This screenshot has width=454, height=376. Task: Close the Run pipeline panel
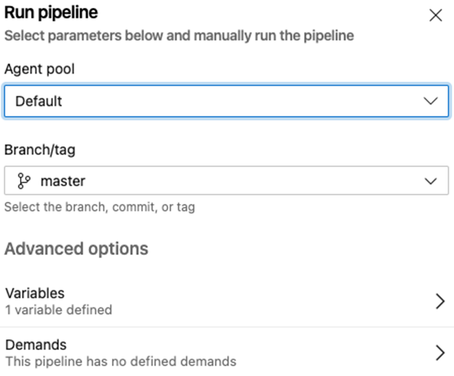(x=436, y=15)
